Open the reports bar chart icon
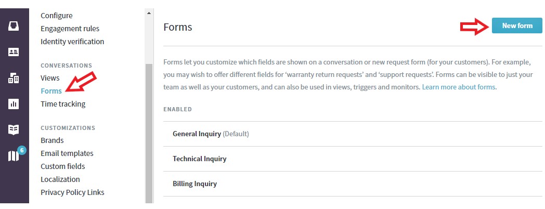Screen dimensions: 545x209 pyautogui.click(x=14, y=104)
